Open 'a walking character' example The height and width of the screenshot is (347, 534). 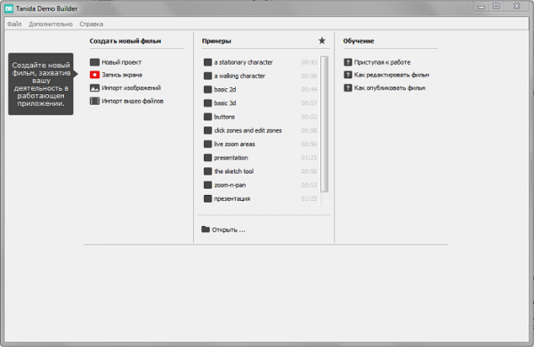coord(239,76)
